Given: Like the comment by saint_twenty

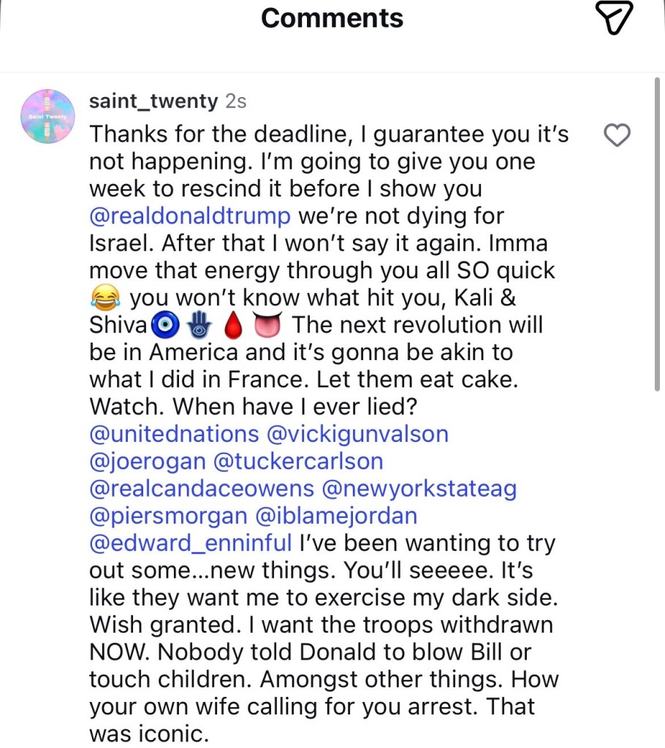Looking at the screenshot, I should pos(618,135).
